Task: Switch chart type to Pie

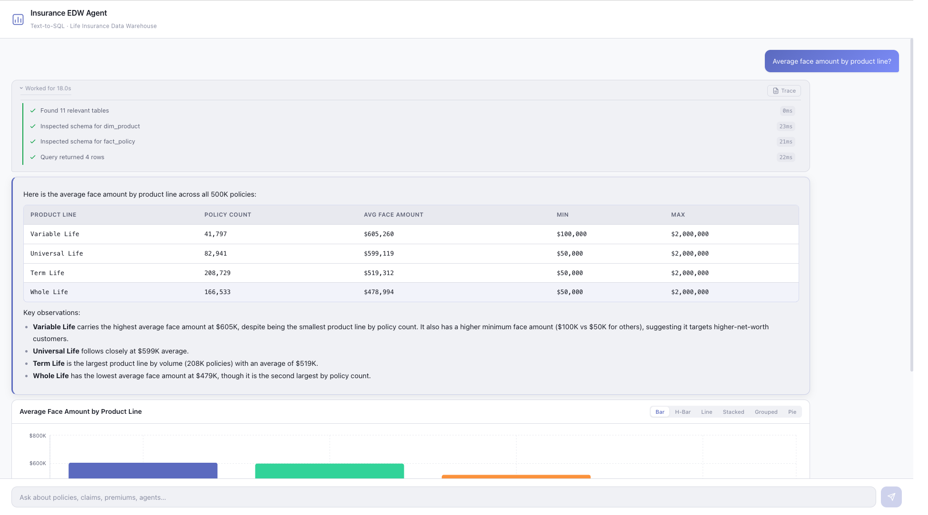Action: (792, 412)
